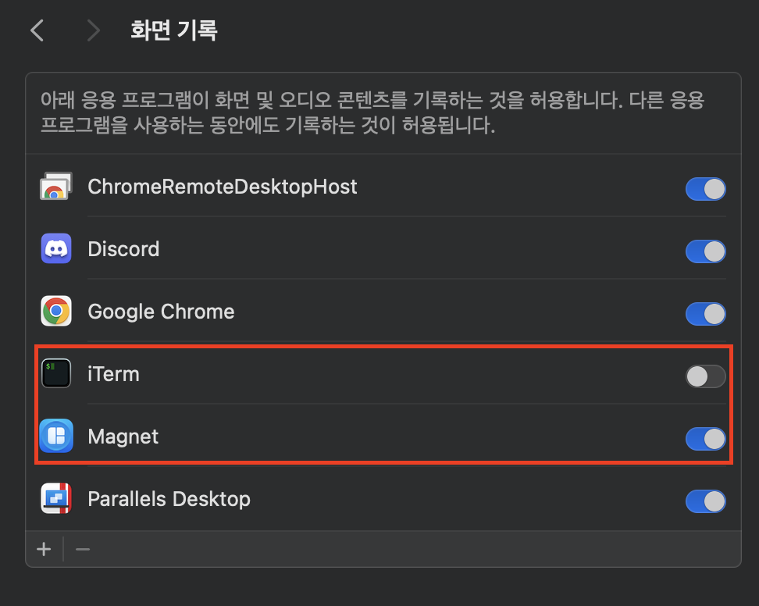Click the iTerm terminal icon
759x606 pixels.
(x=56, y=375)
